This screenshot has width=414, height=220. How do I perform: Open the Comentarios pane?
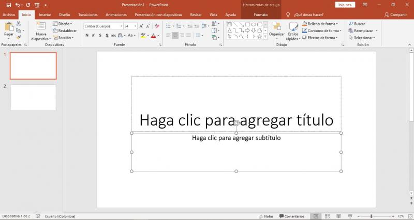[x=292, y=216]
